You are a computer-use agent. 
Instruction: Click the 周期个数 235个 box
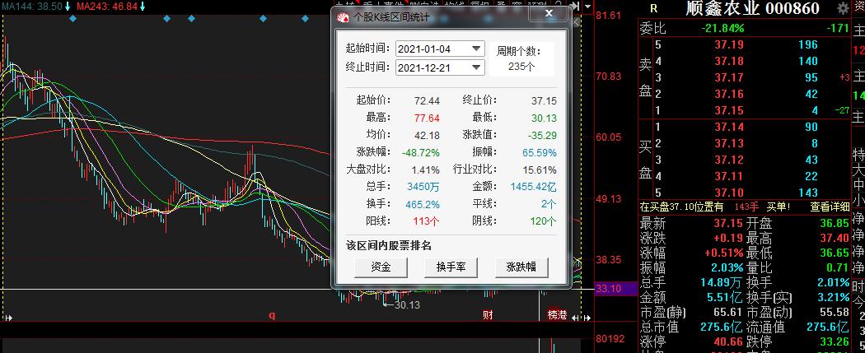coord(521,59)
